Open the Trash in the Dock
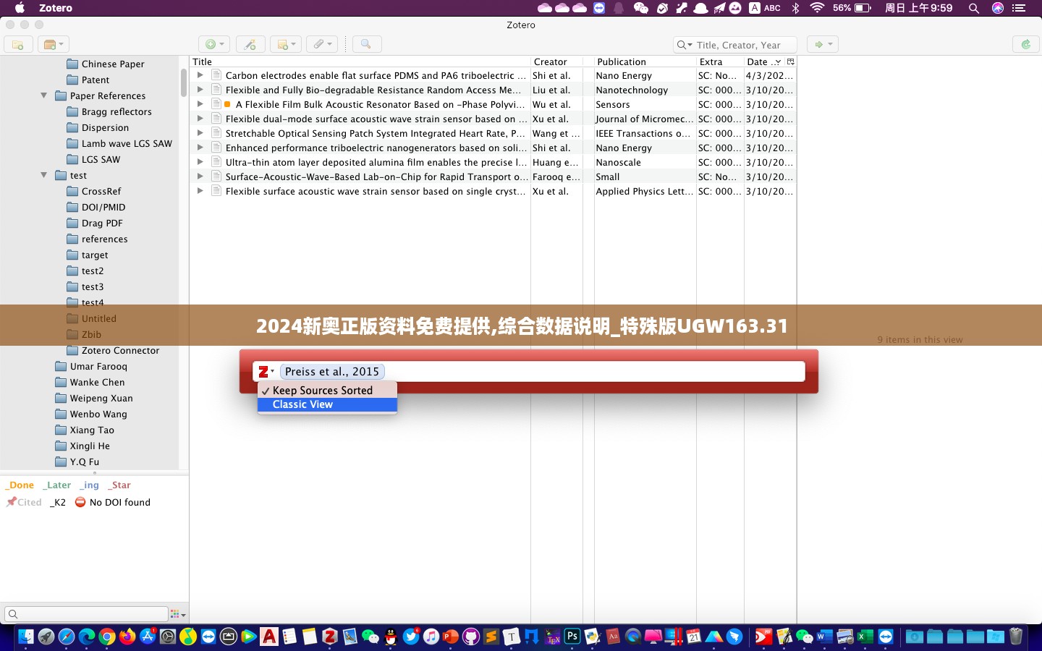Image resolution: width=1042 pixels, height=651 pixels. point(1016,637)
